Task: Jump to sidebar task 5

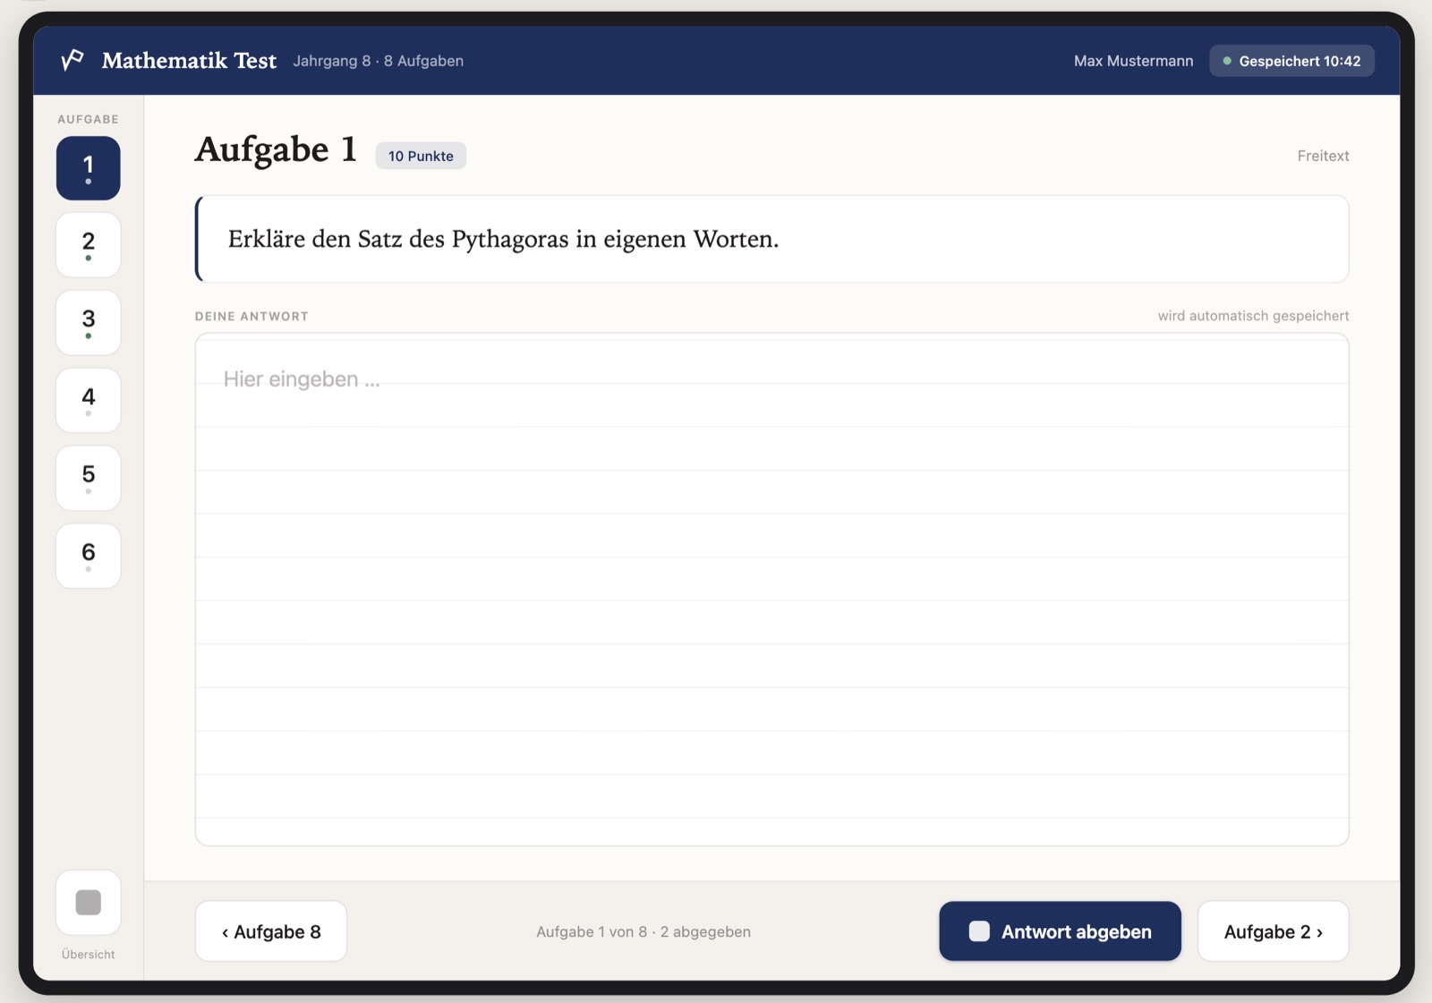Action: [88, 479]
